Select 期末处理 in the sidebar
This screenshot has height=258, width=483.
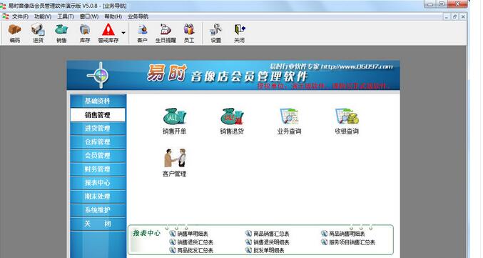(x=98, y=197)
